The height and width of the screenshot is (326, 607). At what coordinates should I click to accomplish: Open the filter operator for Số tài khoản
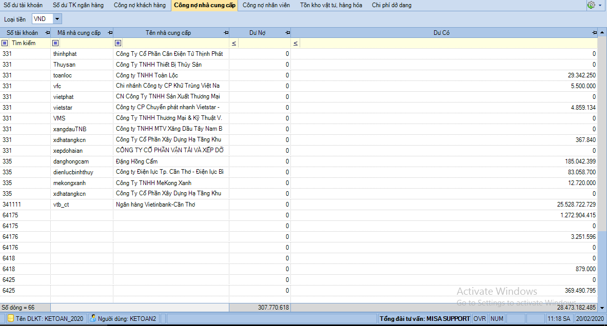click(x=5, y=43)
